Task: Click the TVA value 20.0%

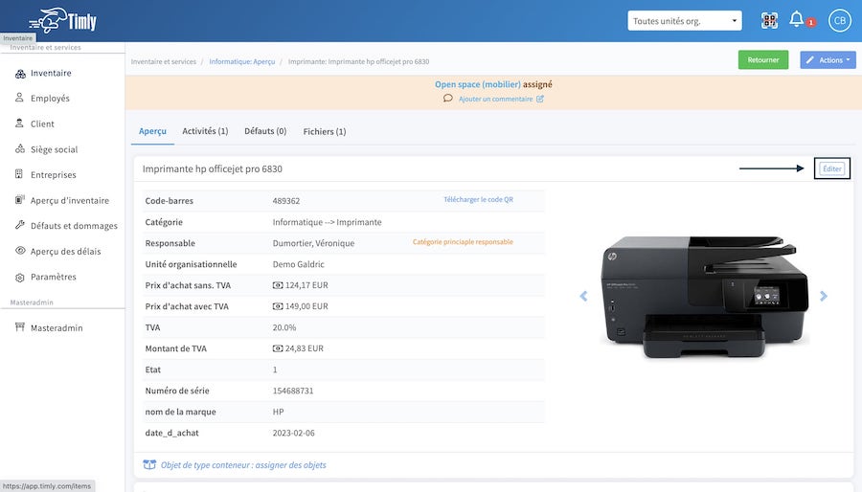Action: pos(284,327)
